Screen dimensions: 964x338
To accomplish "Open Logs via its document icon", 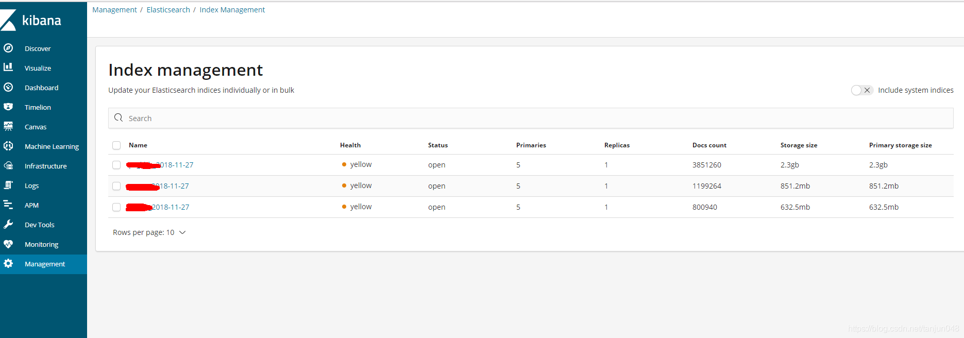I will pyautogui.click(x=8, y=185).
